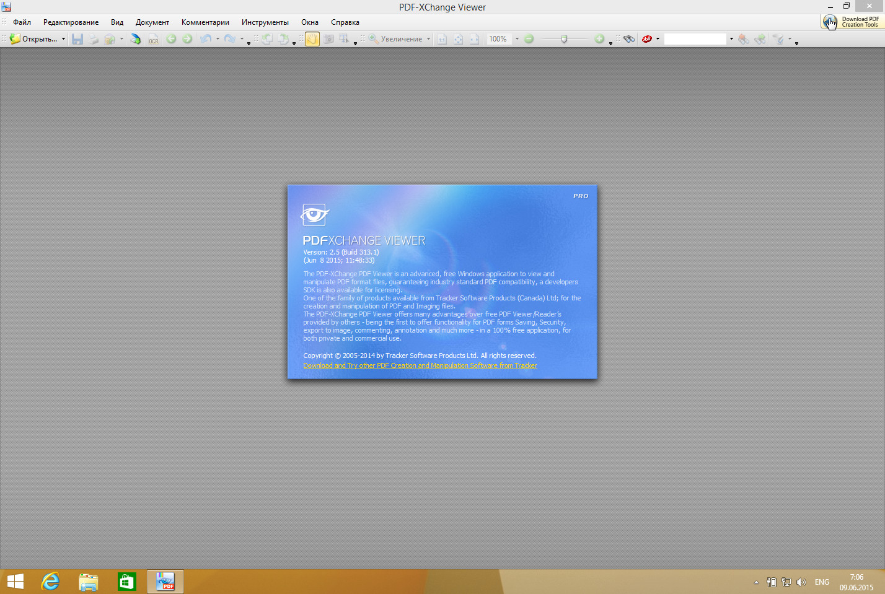This screenshot has height=594, width=885.
Task: Click the green minus zoom out button
Action: pos(529,39)
